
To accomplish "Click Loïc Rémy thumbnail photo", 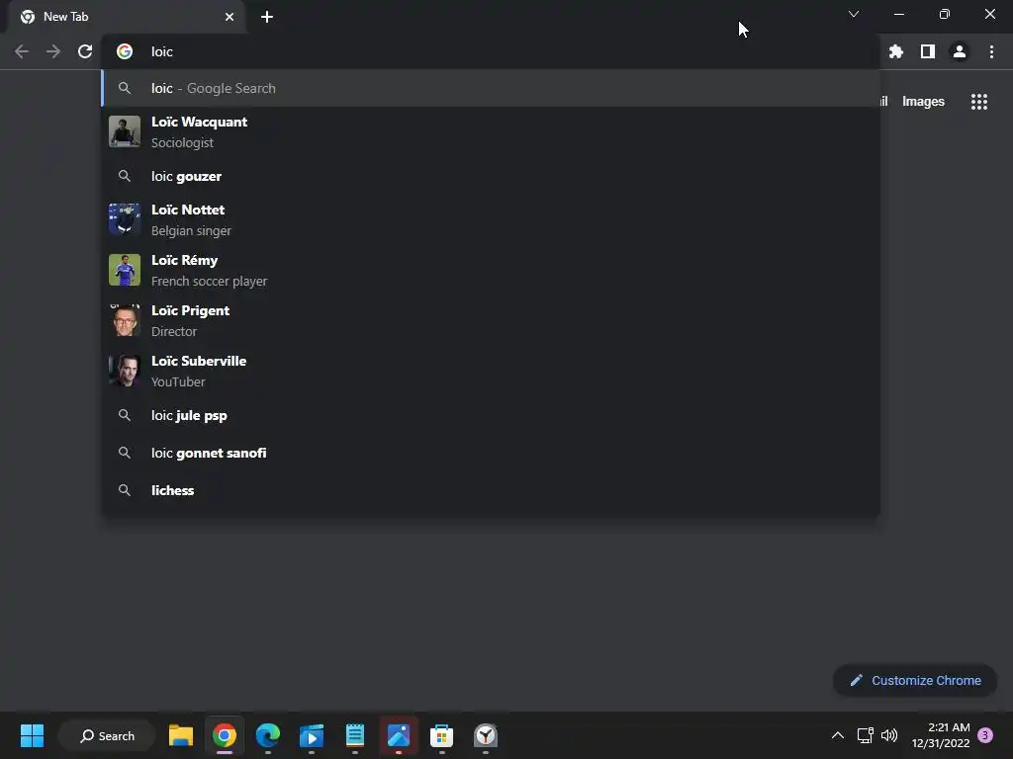I will pos(125,270).
